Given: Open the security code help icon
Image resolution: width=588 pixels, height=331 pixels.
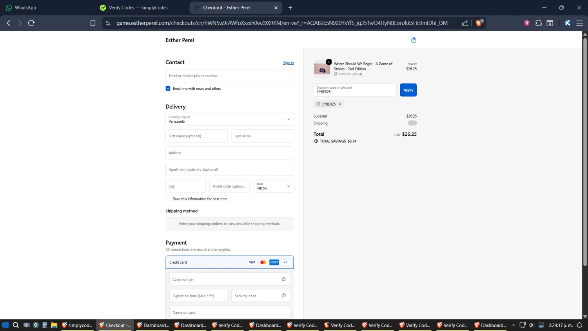Looking at the screenshot, I should 284,296.
